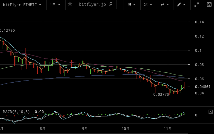The image size is (214, 134).
Task: Click the MACD 0 axis label
Action: coord(196,115)
